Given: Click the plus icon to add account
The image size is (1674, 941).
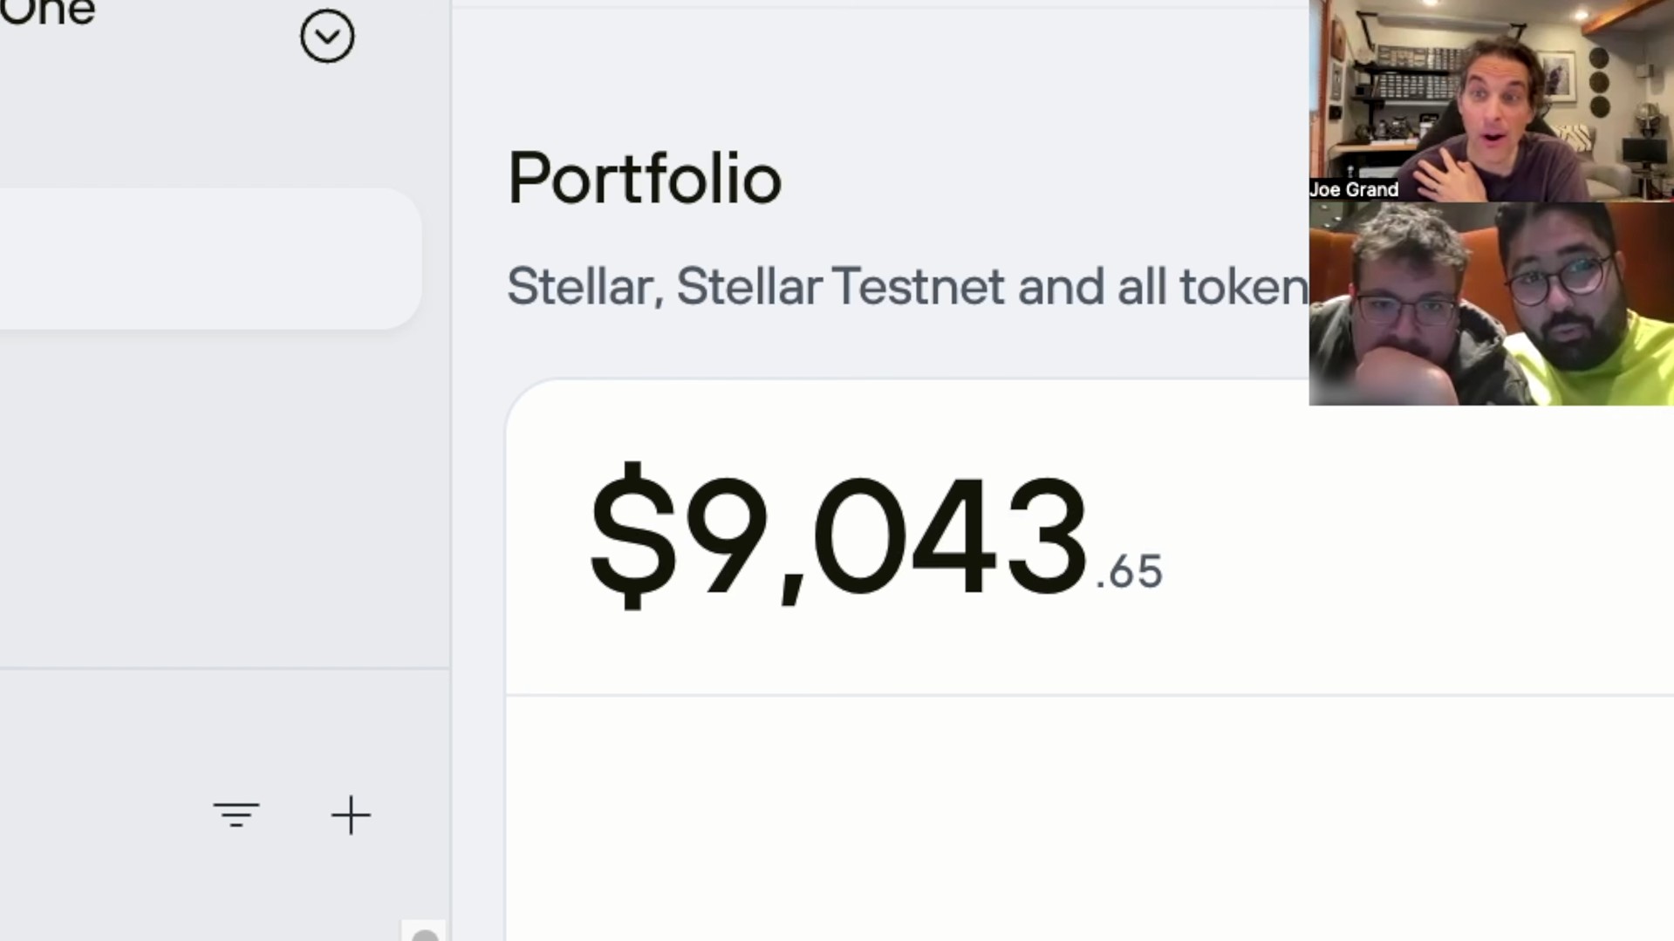Looking at the screenshot, I should (x=351, y=815).
